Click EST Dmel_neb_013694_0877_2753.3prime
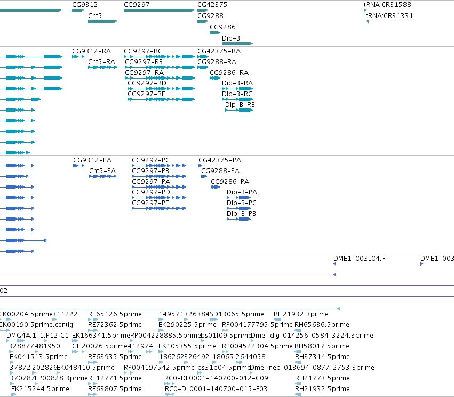 312,368
